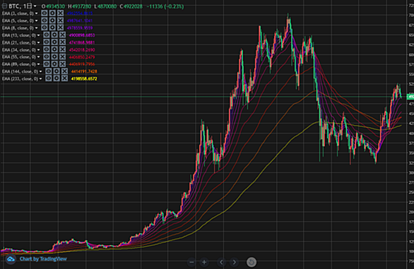Zoom out the chart with the minus button
The height and width of the screenshot is (269, 414).
point(192,262)
